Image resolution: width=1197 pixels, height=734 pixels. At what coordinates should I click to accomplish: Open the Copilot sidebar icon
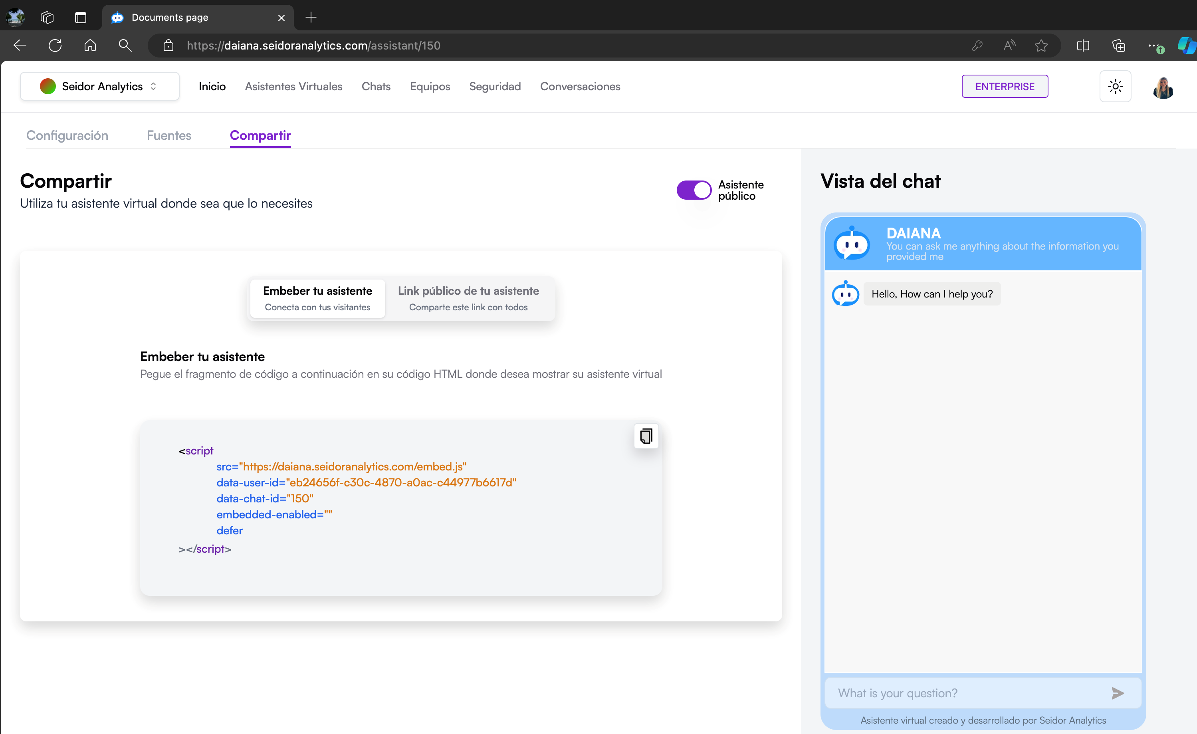point(1186,46)
